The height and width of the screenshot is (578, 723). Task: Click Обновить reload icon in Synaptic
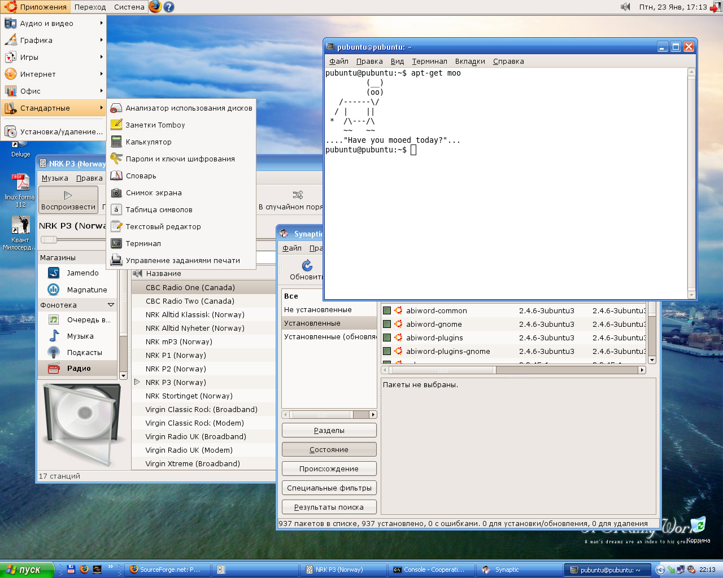pyautogui.click(x=307, y=265)
